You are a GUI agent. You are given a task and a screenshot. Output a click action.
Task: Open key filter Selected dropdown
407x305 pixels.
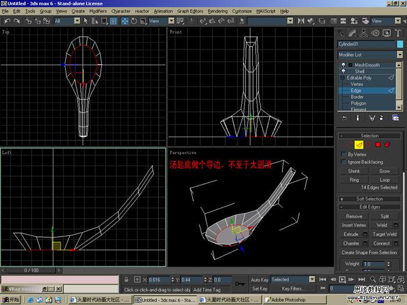pyautogui.click(x=312, y=279)
